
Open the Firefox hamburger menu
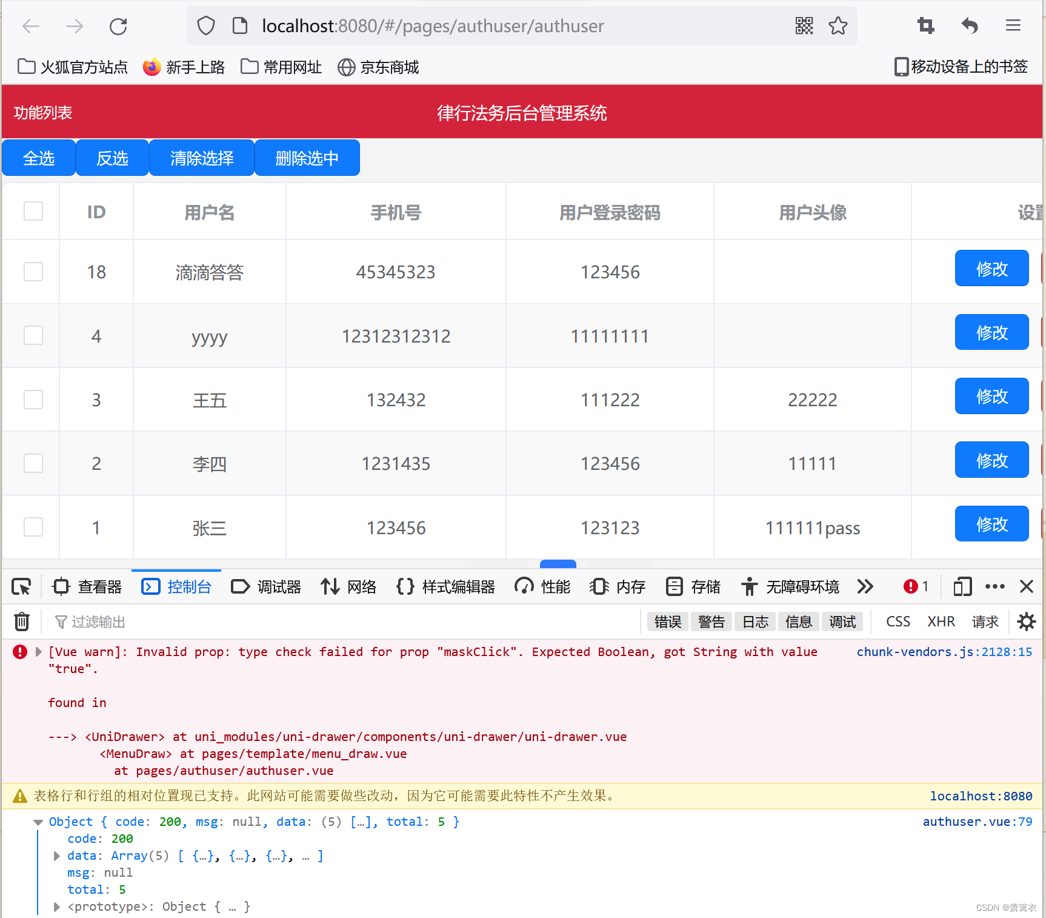[1013, 25]
